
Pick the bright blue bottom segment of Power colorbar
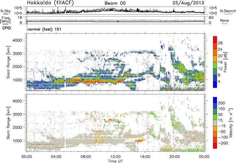coord(215,85)
